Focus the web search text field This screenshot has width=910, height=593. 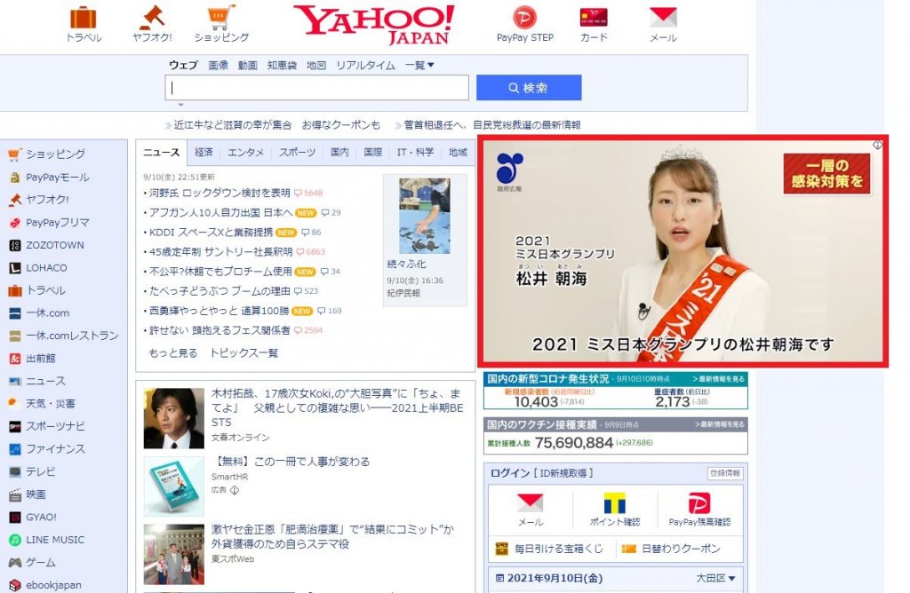tap(317, 88)
